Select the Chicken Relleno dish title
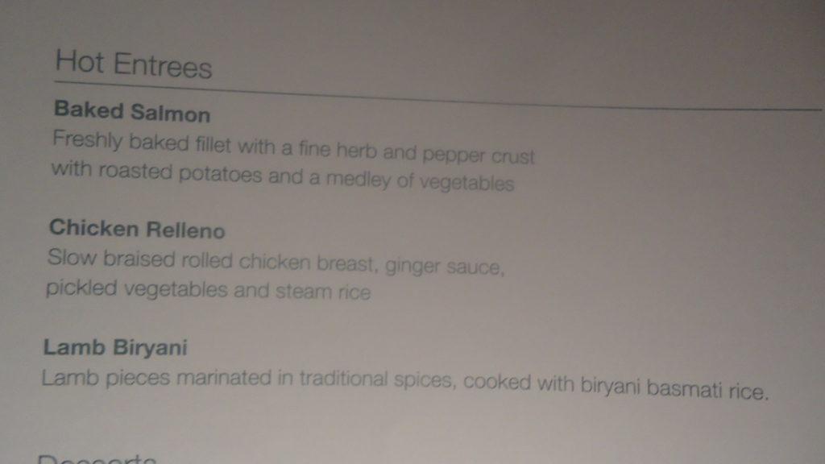825x464 pixels. click(x=137, y=230)
